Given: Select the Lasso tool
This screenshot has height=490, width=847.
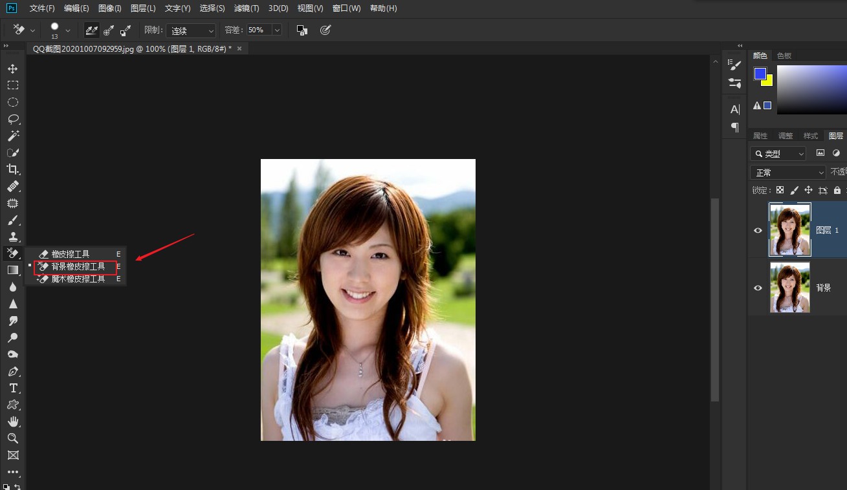Looking at the screenshot, I should [x=12, y=119].
